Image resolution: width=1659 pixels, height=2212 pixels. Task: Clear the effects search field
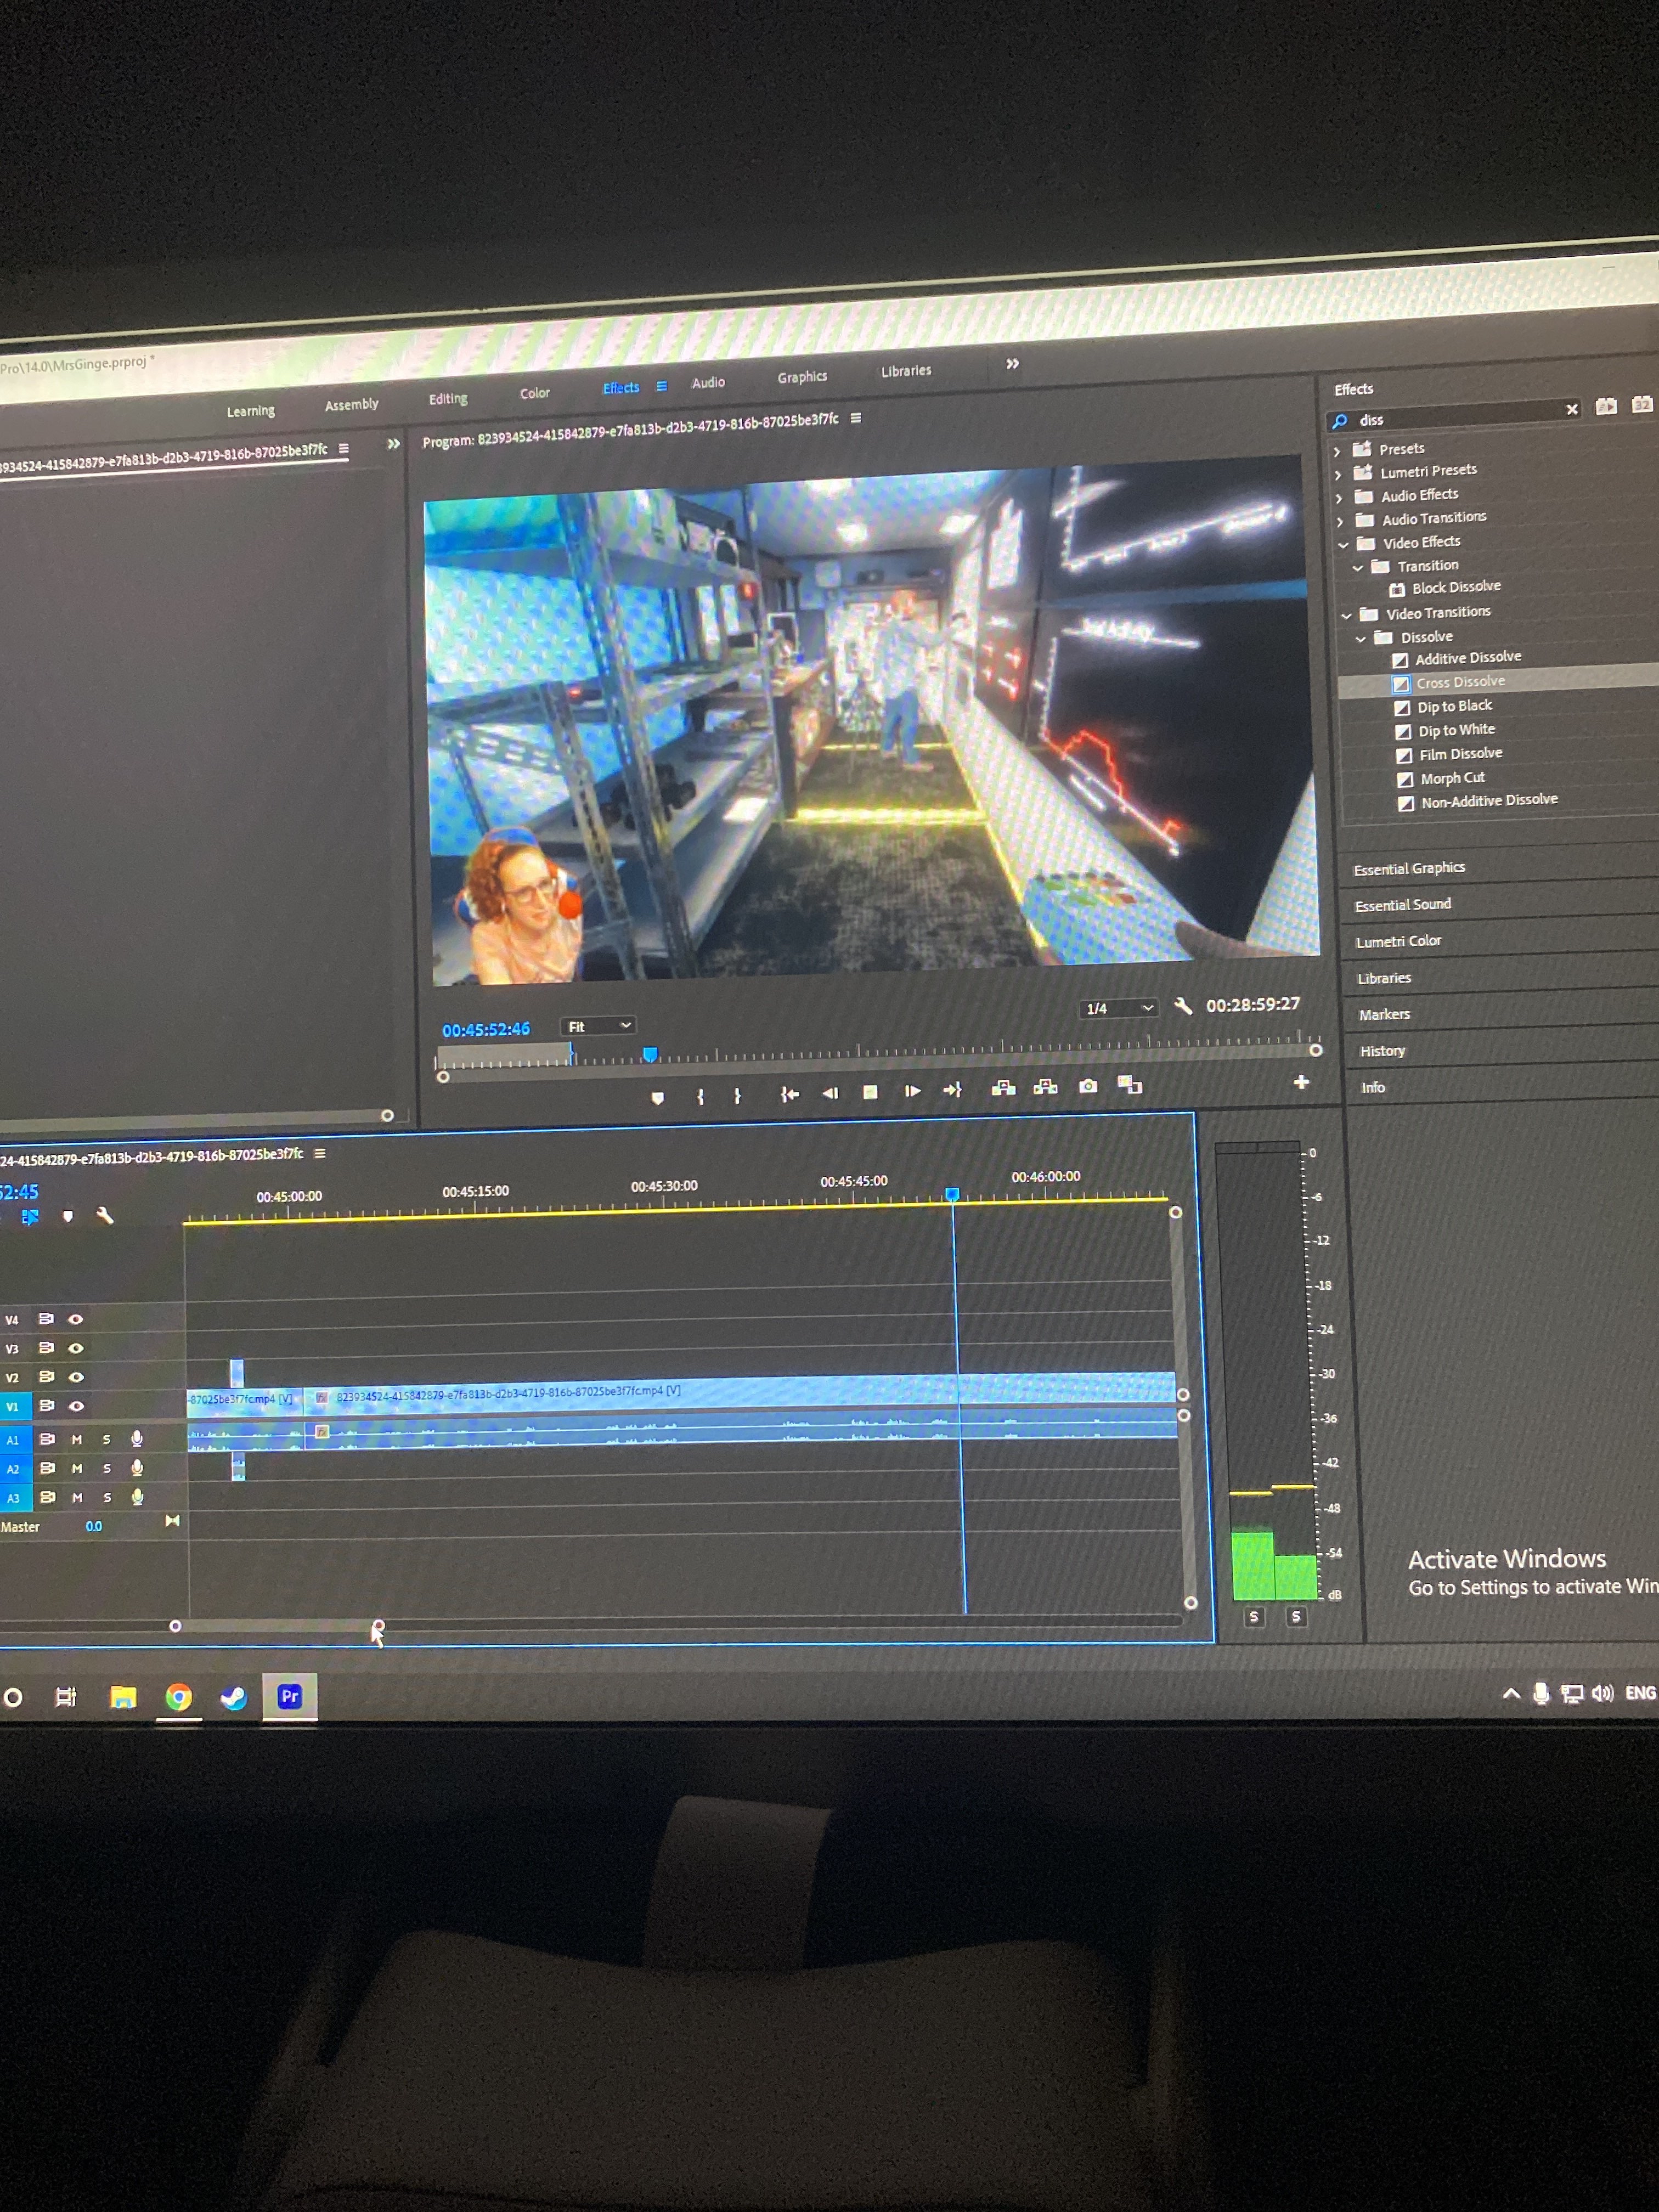(x=1571, y=410)
